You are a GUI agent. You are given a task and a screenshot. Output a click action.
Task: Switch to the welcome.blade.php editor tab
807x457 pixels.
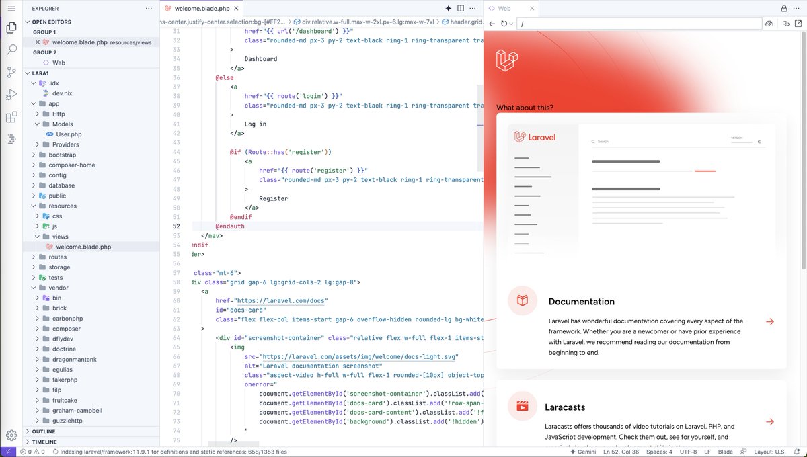(x=202, y=9)
